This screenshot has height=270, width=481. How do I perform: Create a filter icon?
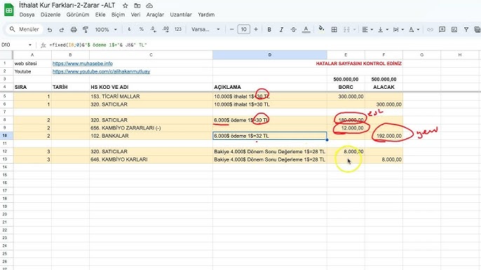(466, 29)
